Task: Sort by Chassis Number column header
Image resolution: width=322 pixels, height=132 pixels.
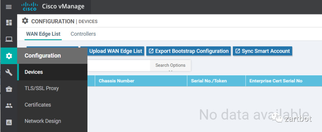Action: (x=141, y=81)
